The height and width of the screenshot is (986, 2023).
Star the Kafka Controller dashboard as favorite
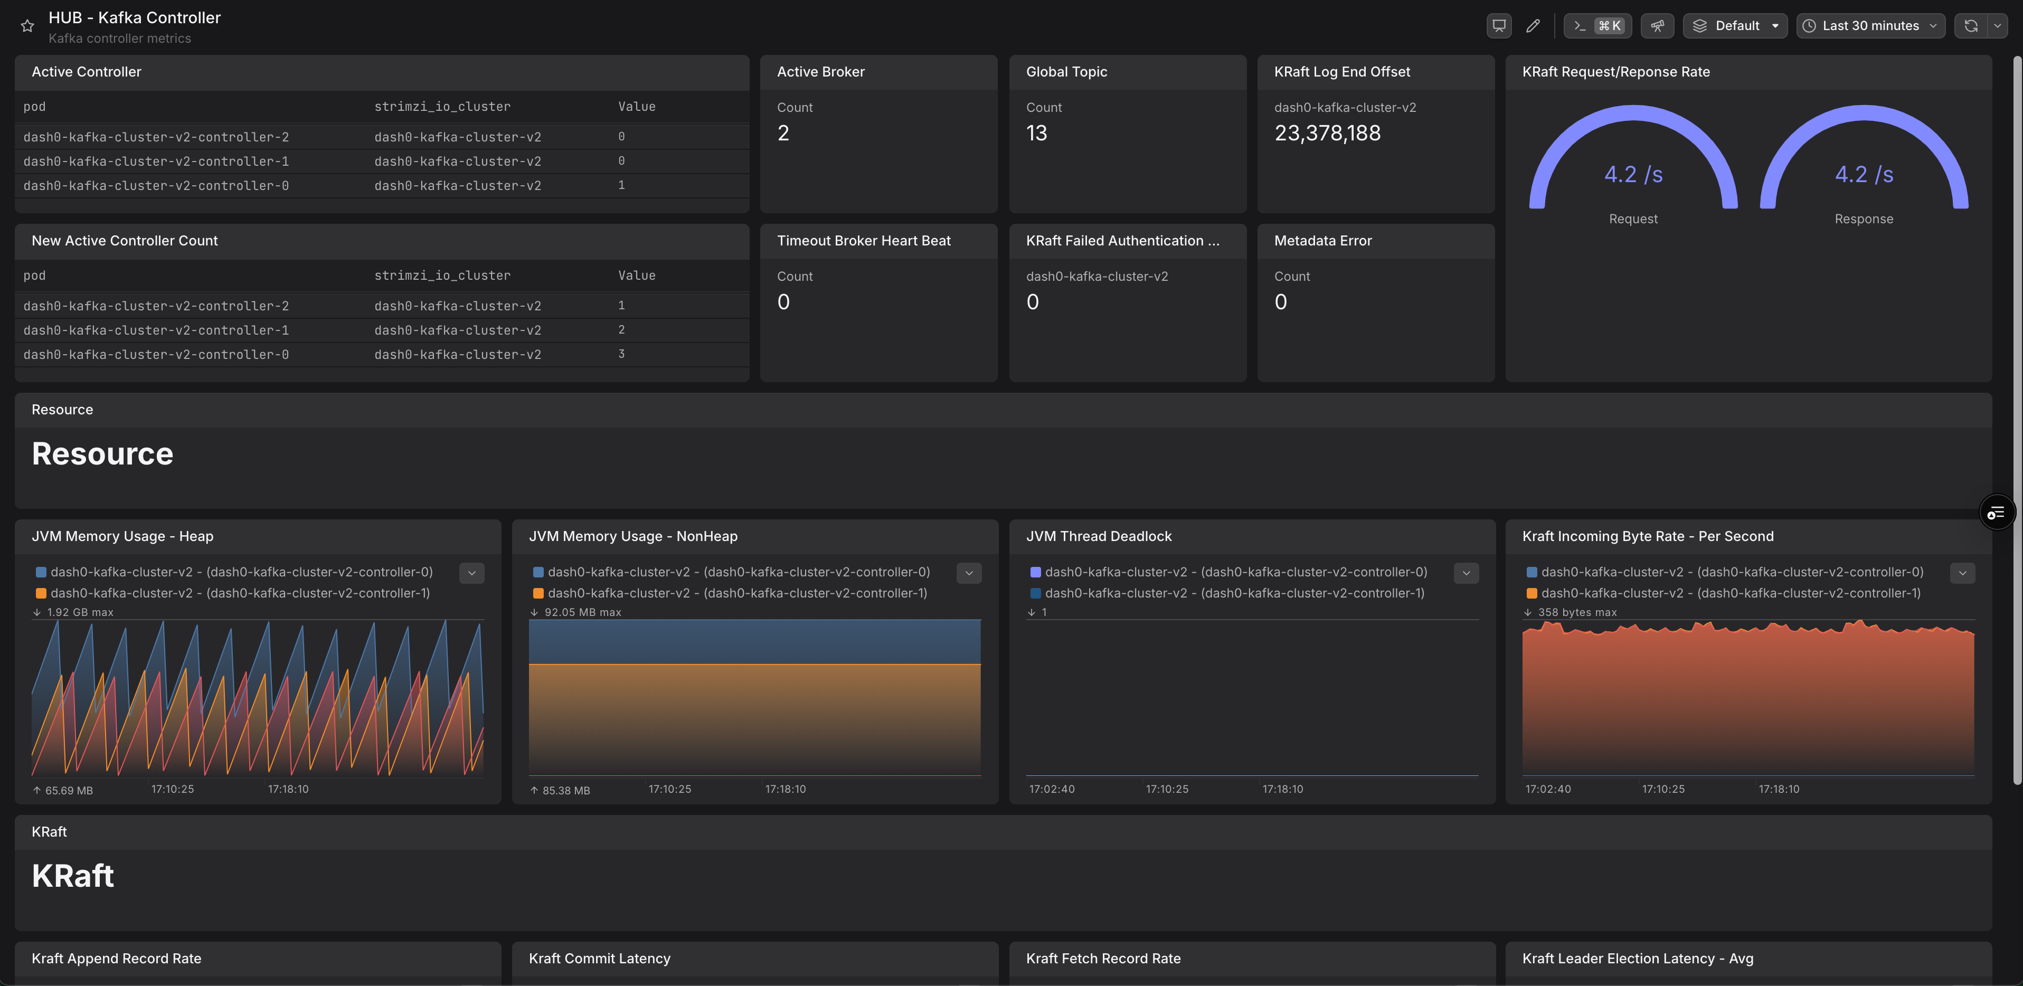(27, 26)
